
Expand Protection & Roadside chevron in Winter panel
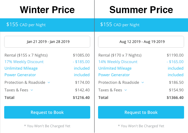pyautogui.click(x=49, y=82)
